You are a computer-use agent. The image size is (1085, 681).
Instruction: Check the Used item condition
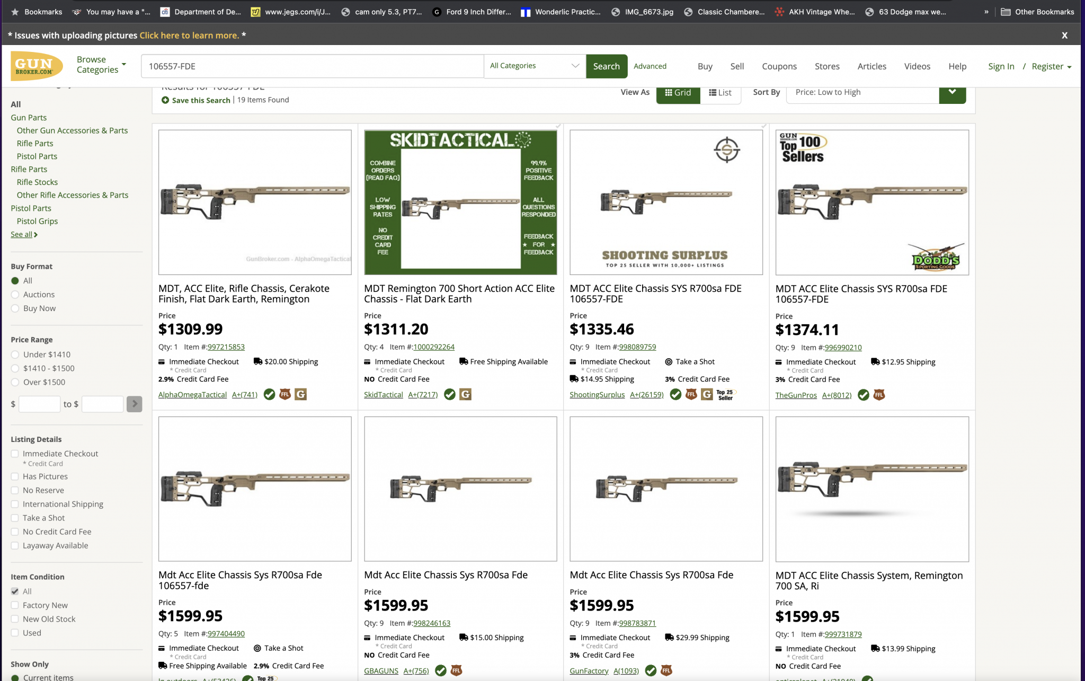tap(15, 633)
